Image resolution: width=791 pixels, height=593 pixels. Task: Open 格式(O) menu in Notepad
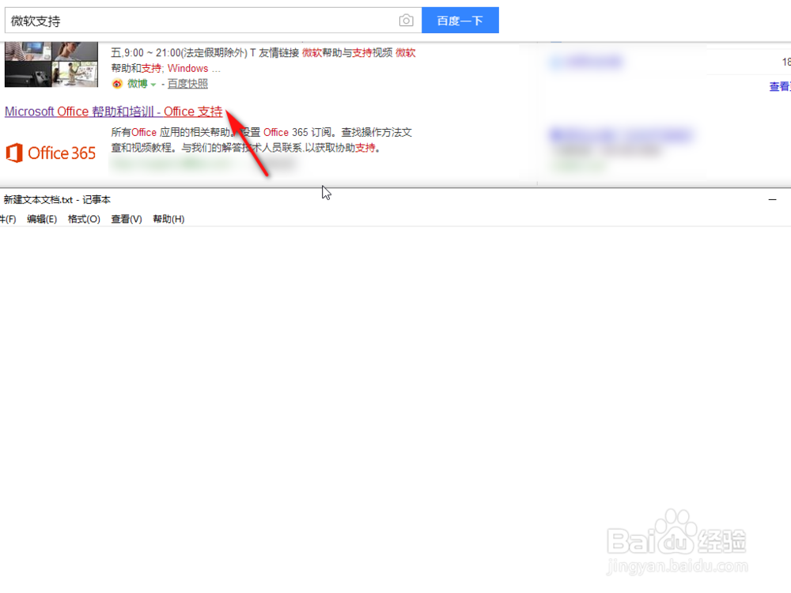(x=84, y=219)
